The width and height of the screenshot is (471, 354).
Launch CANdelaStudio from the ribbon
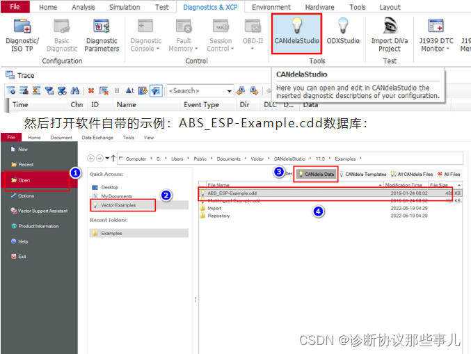[x=297, y=33]
